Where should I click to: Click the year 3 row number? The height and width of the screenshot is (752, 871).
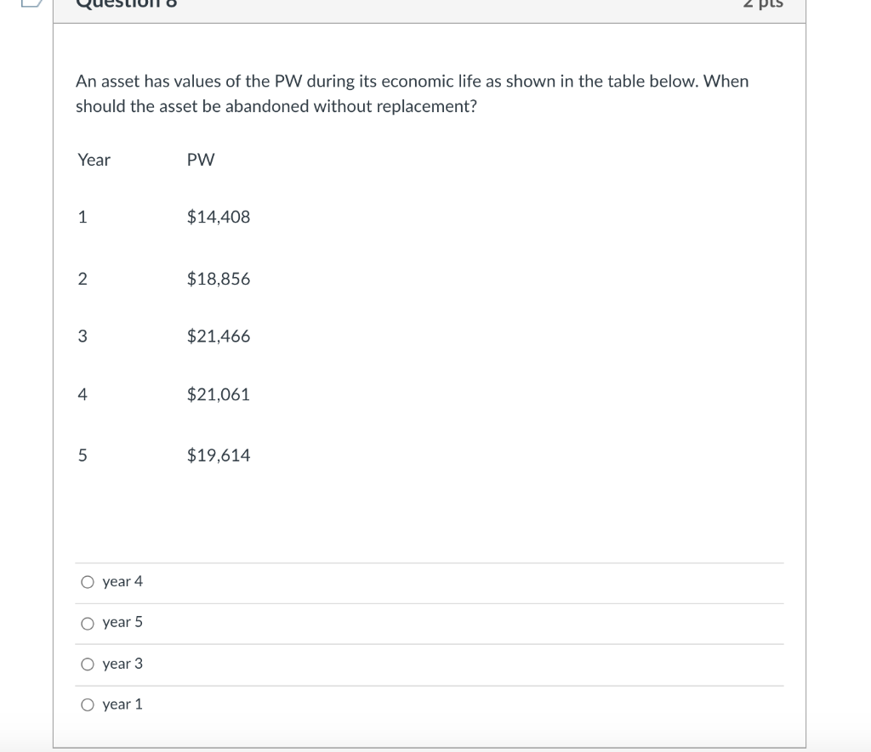(x=82, y=336)
